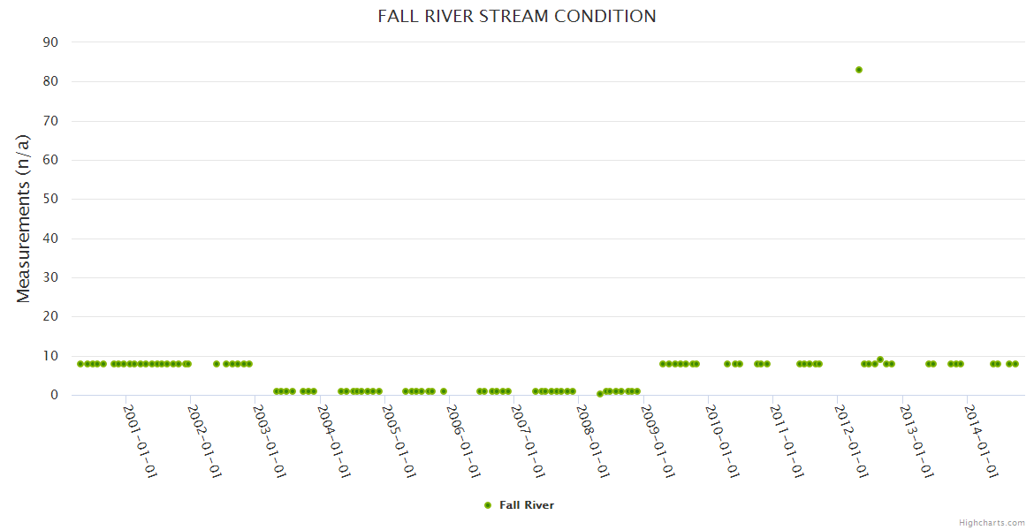Toggle the Fall River series legend label
The width and height of the screenshot is (1034, 530).
click(527, 505)
